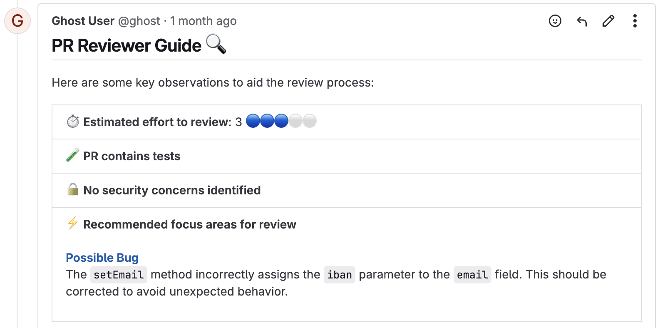This screenshot has width=660, height=328.
Task: Click the last grey effort indicator dot
Action: point(310,121)
